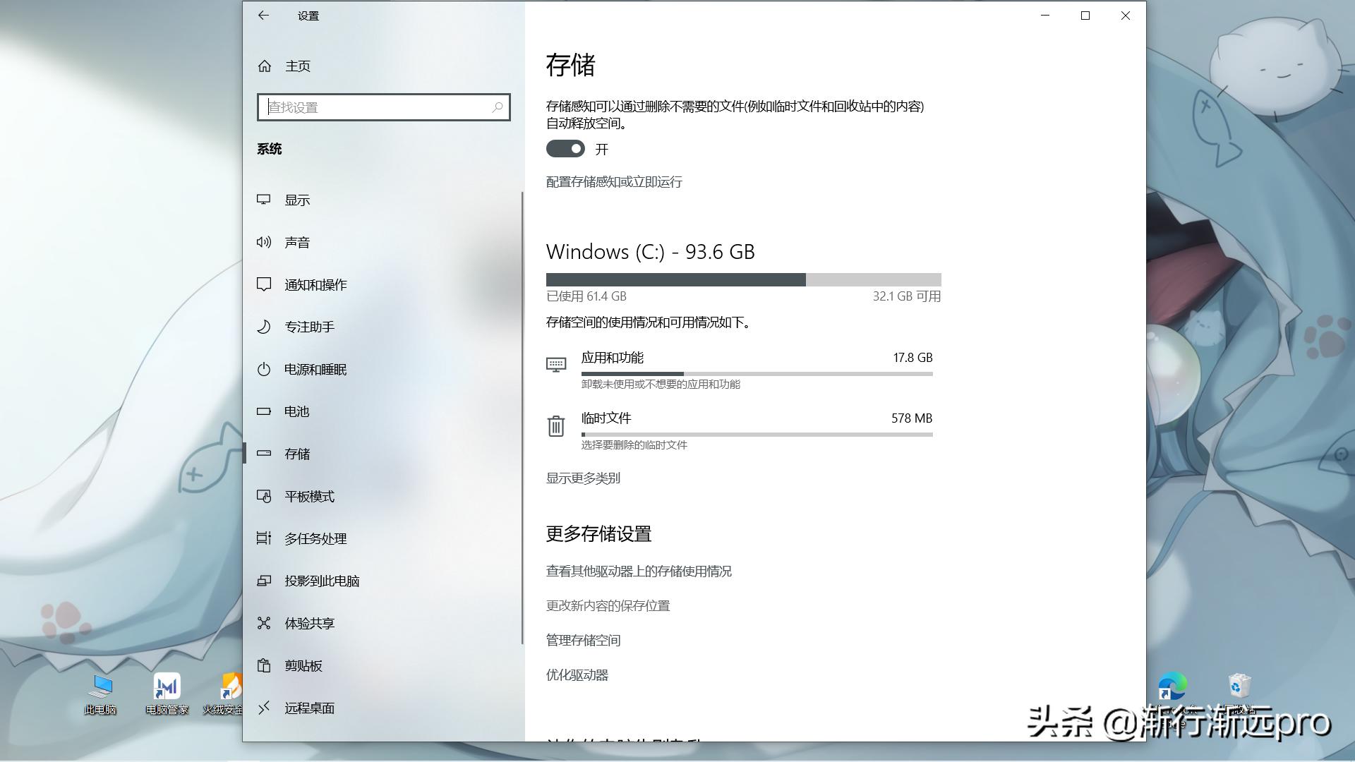
Task: Click 配置存储感知或立即运行 link
Action: coord(614,182)
